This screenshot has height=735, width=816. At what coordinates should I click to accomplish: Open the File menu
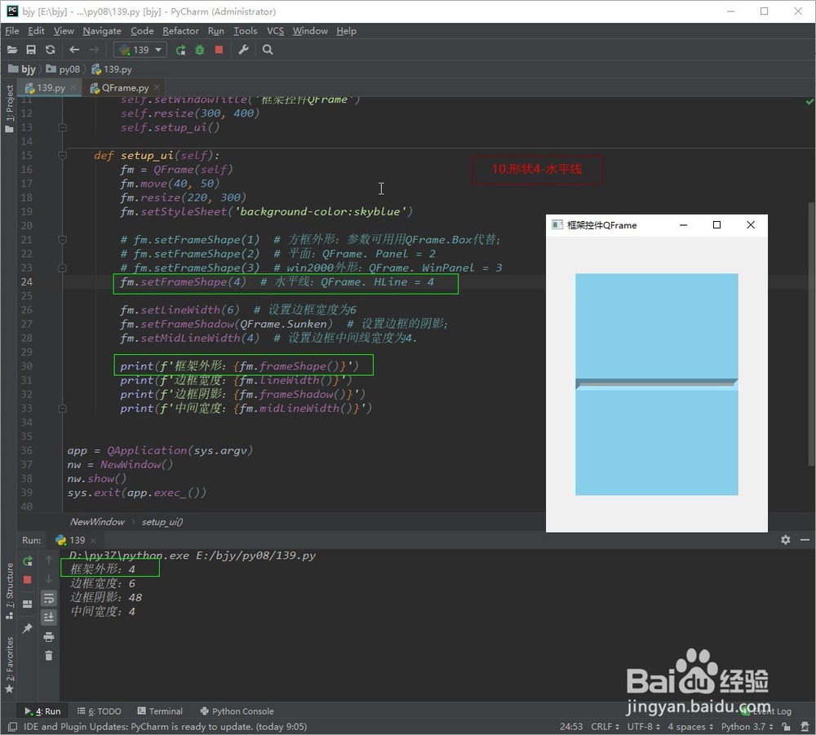12,31
